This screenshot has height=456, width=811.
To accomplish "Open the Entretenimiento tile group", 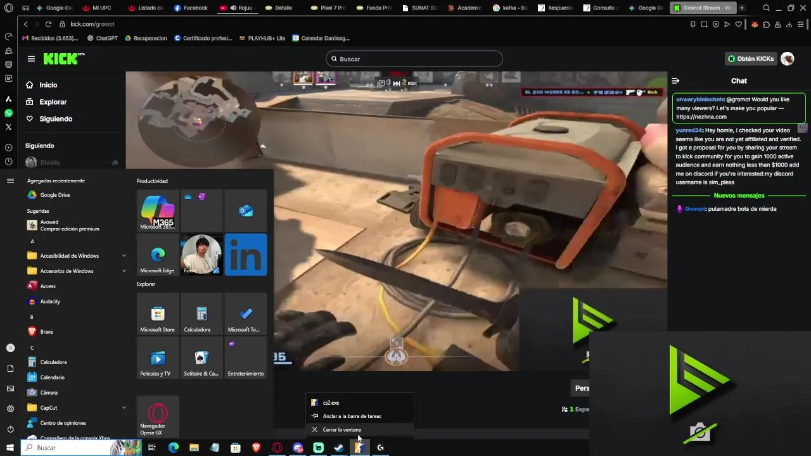I will click(x=246, y=358).
